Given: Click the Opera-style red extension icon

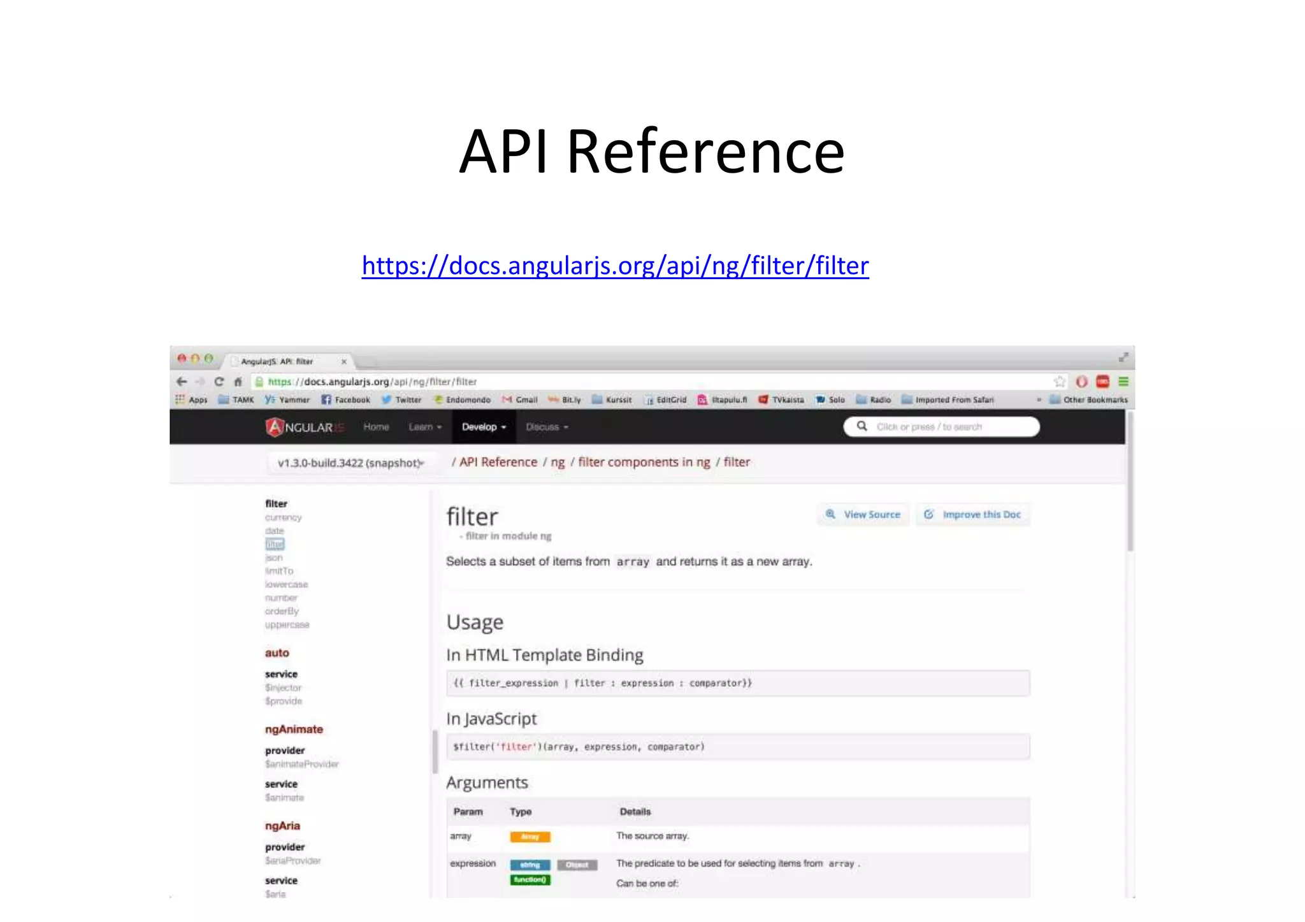Looking at the screenshot, I should (x=1081, y=382).
